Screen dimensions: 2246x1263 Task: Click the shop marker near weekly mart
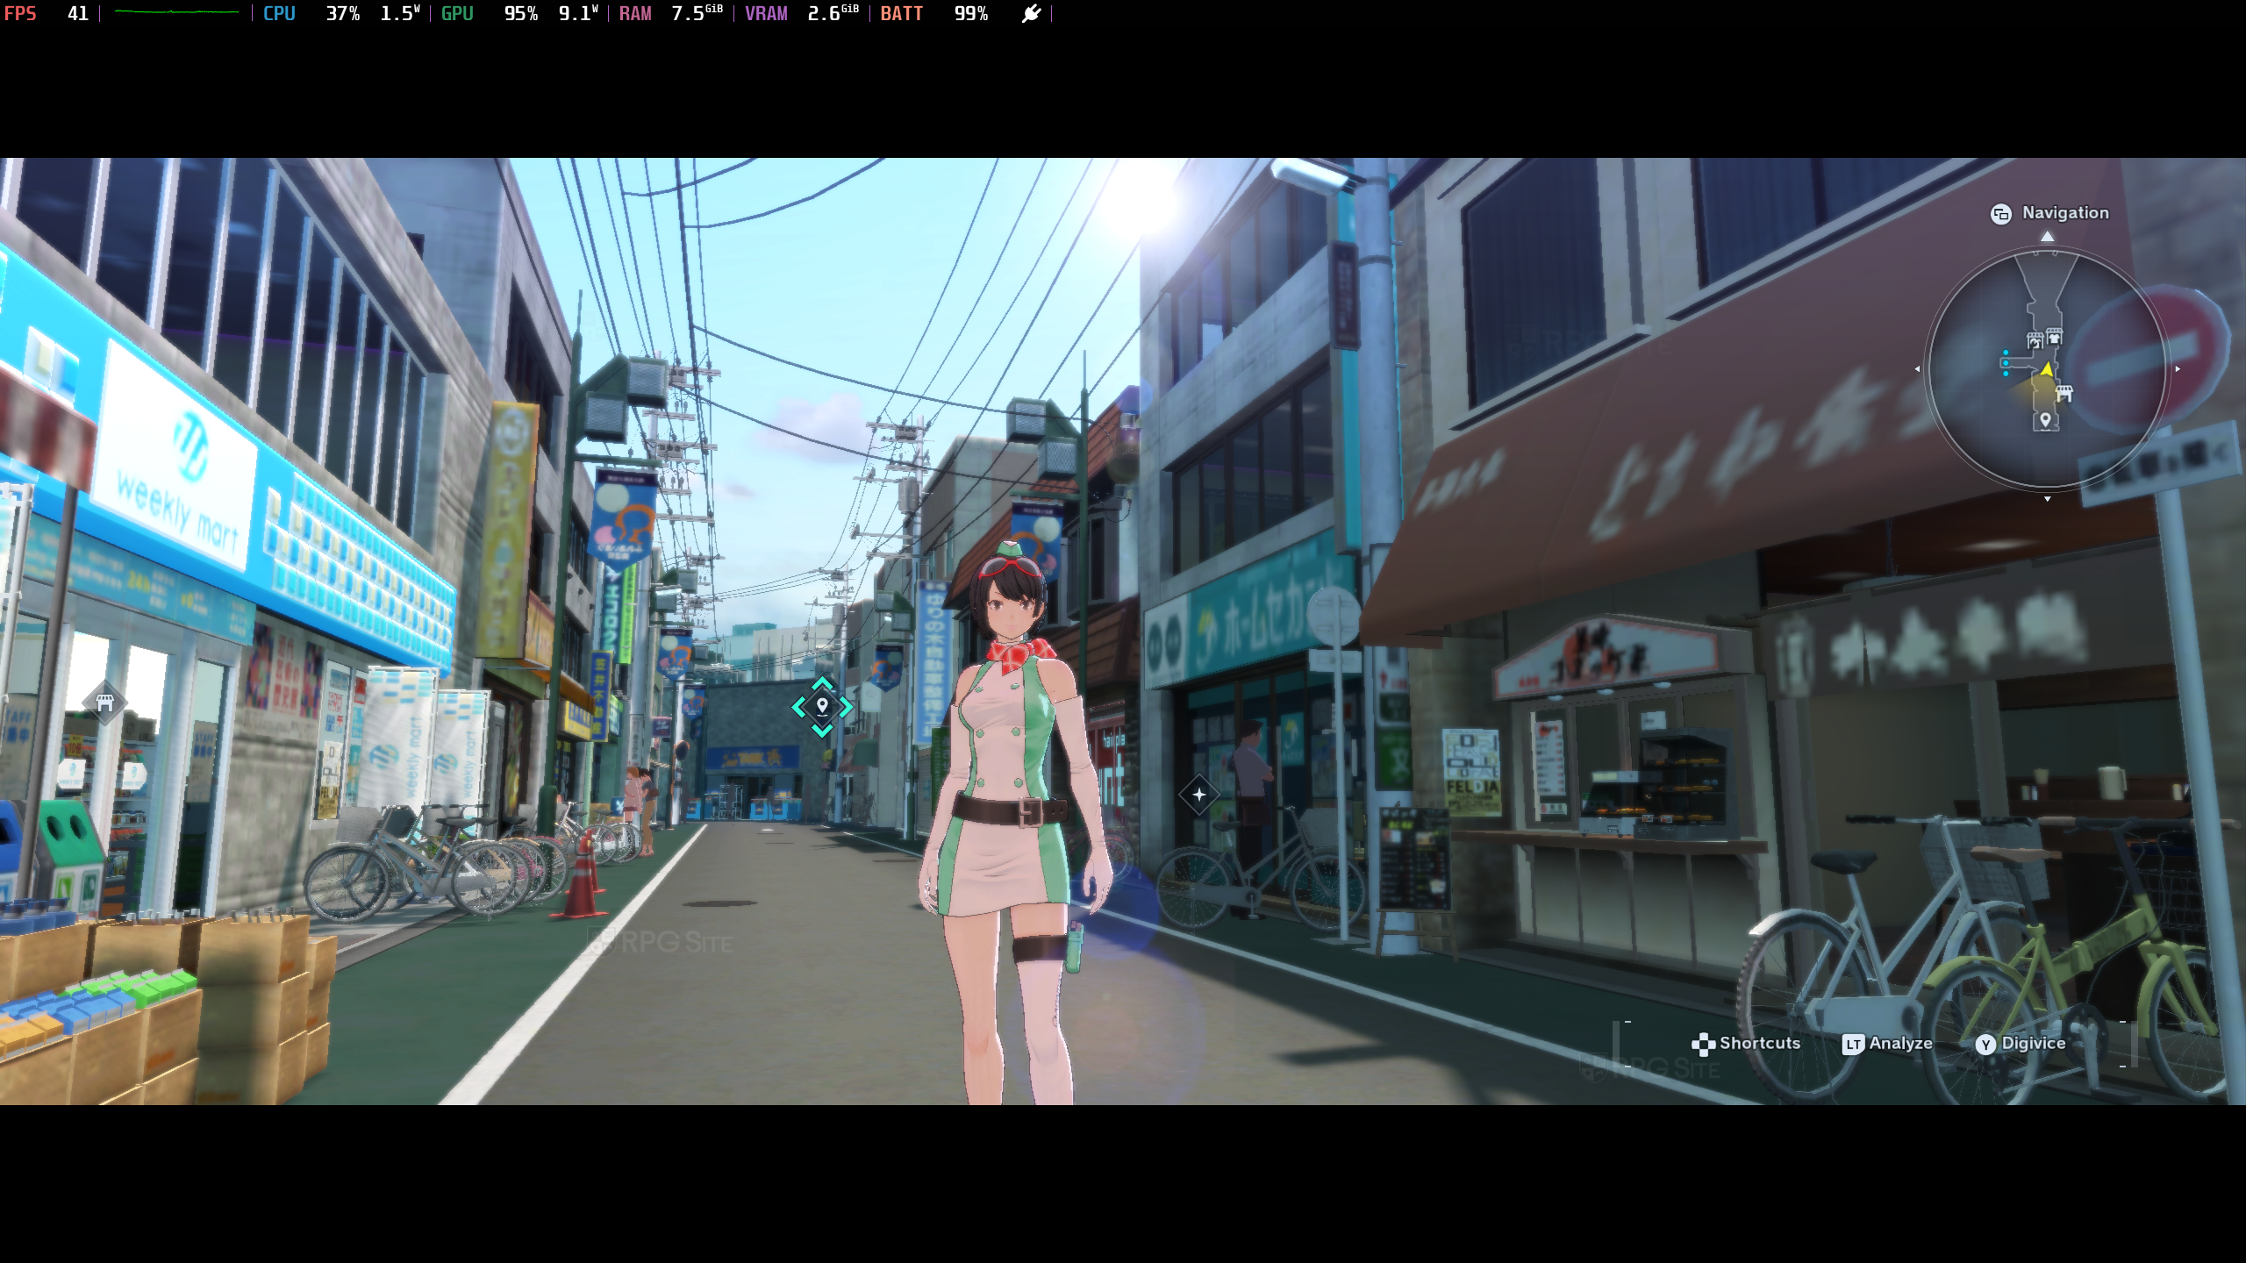click(x=104, y=703)
